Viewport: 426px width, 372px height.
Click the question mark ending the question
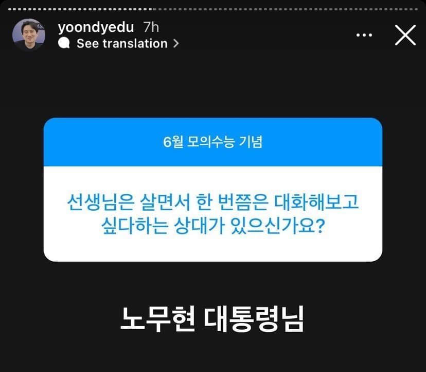[321, 226]
